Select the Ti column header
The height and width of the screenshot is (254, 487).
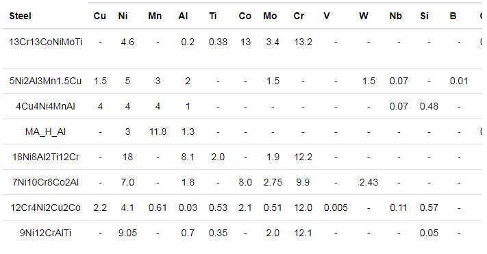point(213,16)
